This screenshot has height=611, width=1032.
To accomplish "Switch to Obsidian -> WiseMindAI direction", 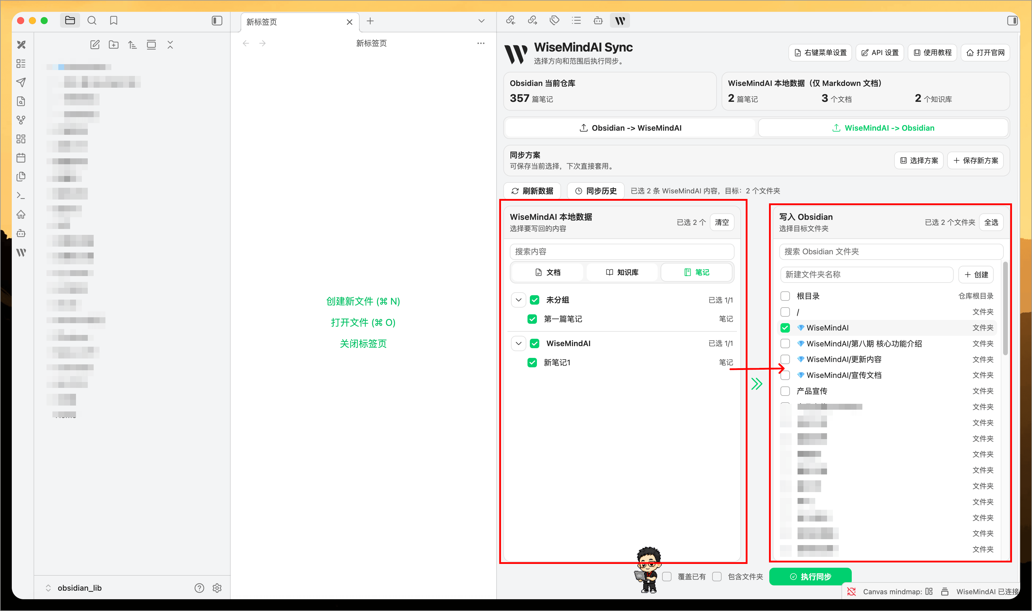I will click(x=630, y=128).
